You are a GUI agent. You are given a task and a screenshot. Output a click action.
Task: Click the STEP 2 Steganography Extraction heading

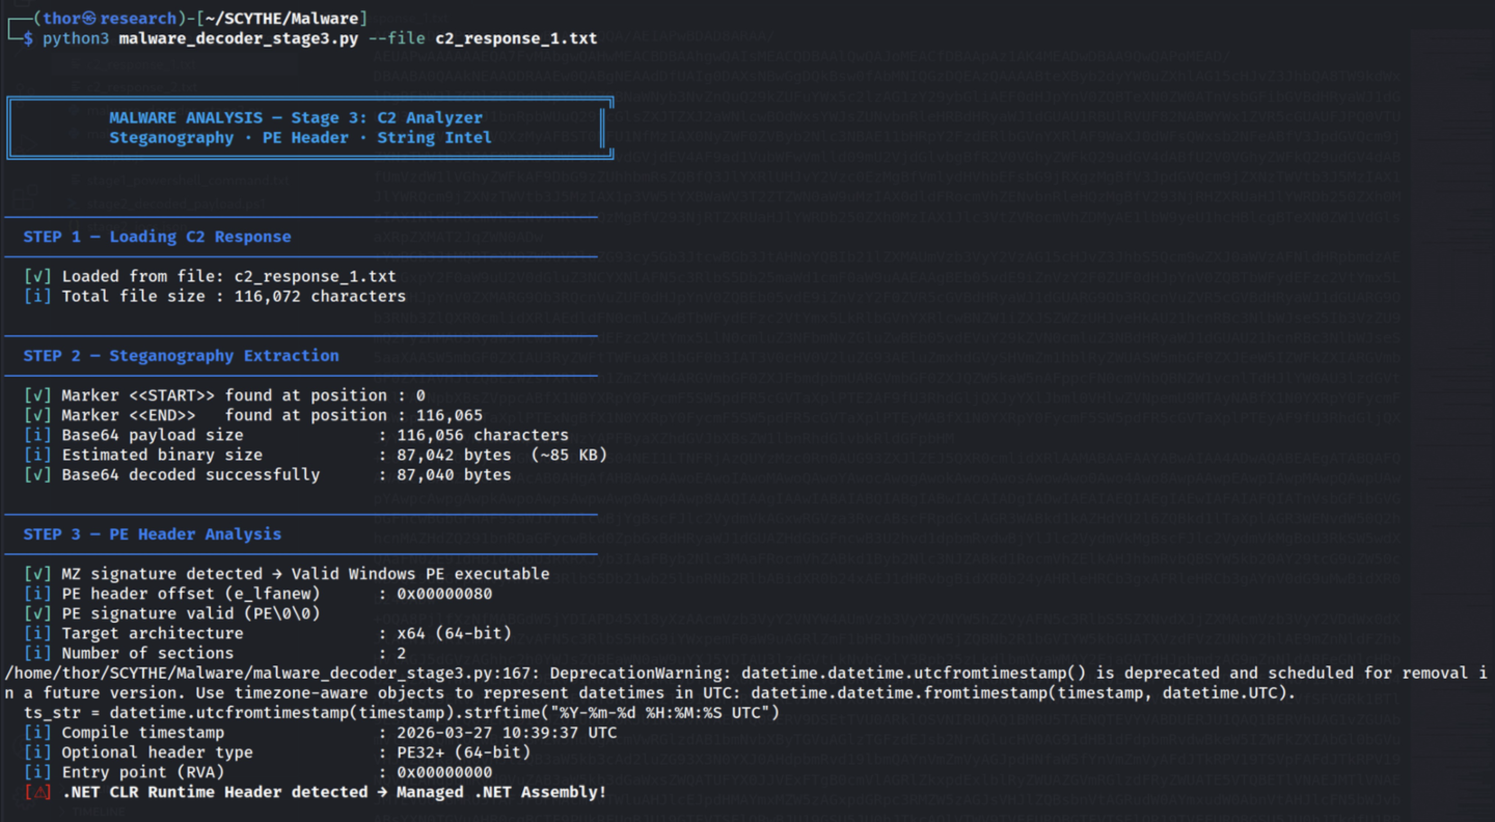(x=181, y=356)
